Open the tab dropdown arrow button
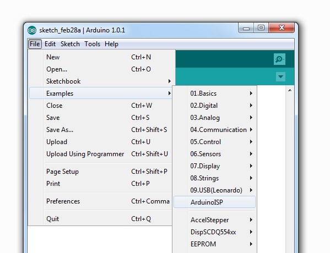Image resolution: width=330 pixels, height=253 pixels. [280, 76]
